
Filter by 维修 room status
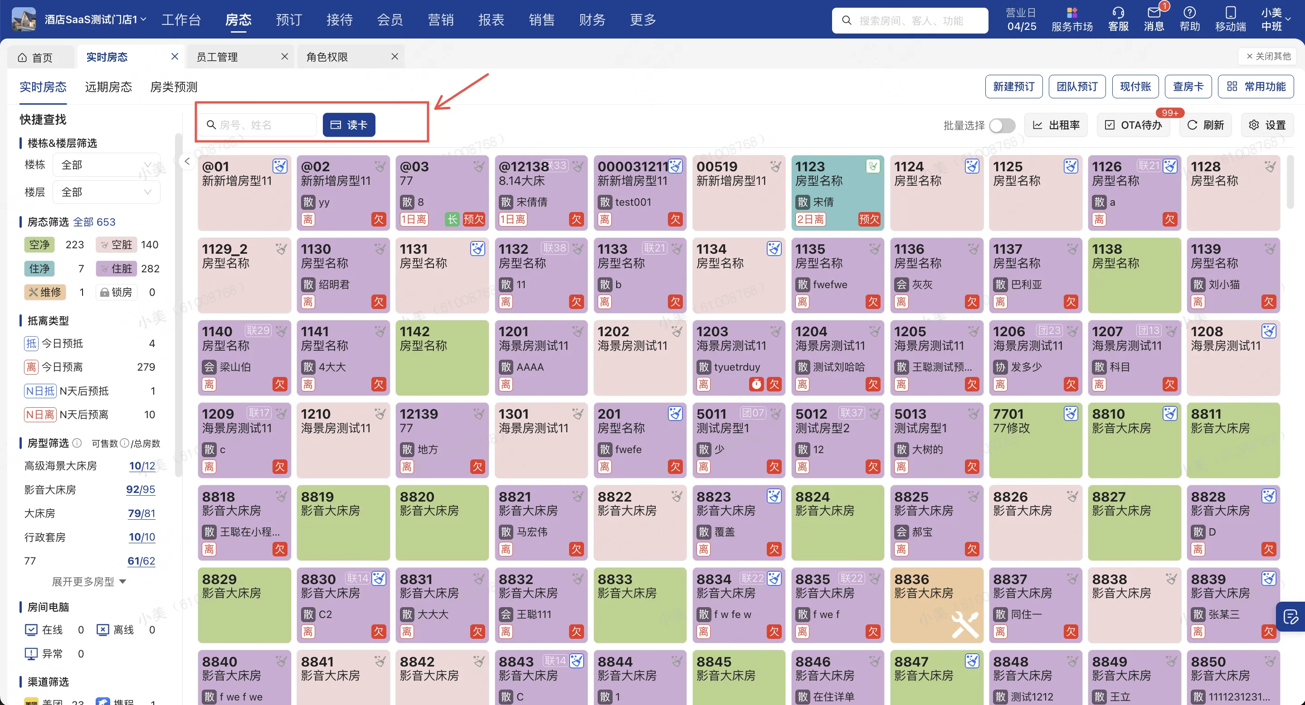coord(45,292)
